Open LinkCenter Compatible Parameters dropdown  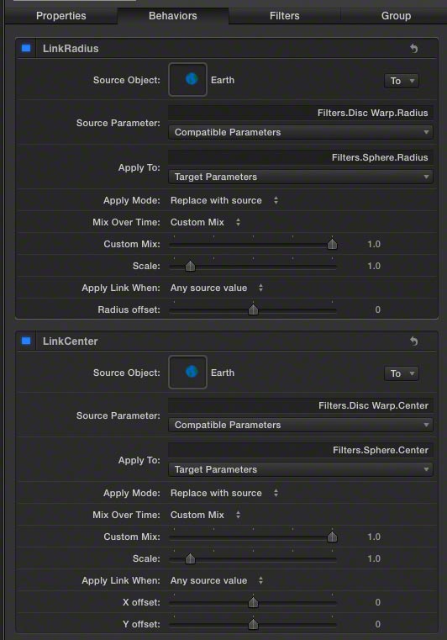click(x=301, y=425)
